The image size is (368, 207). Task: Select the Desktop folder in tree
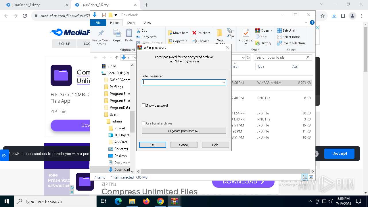118,156
